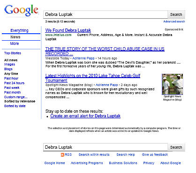Focus the bottom Debra Luptak search box
This screenshot has width=196, height=173.
(x=106, y=147)
